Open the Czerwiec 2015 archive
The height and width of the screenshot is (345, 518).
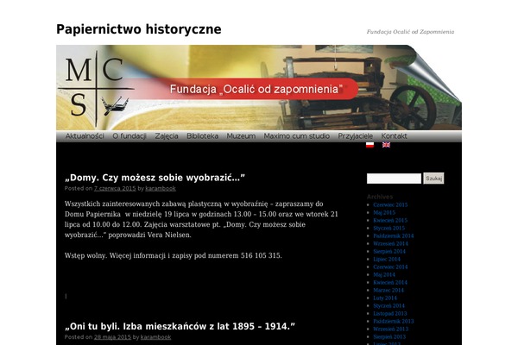pyautogui.click(x=390, y=205)
